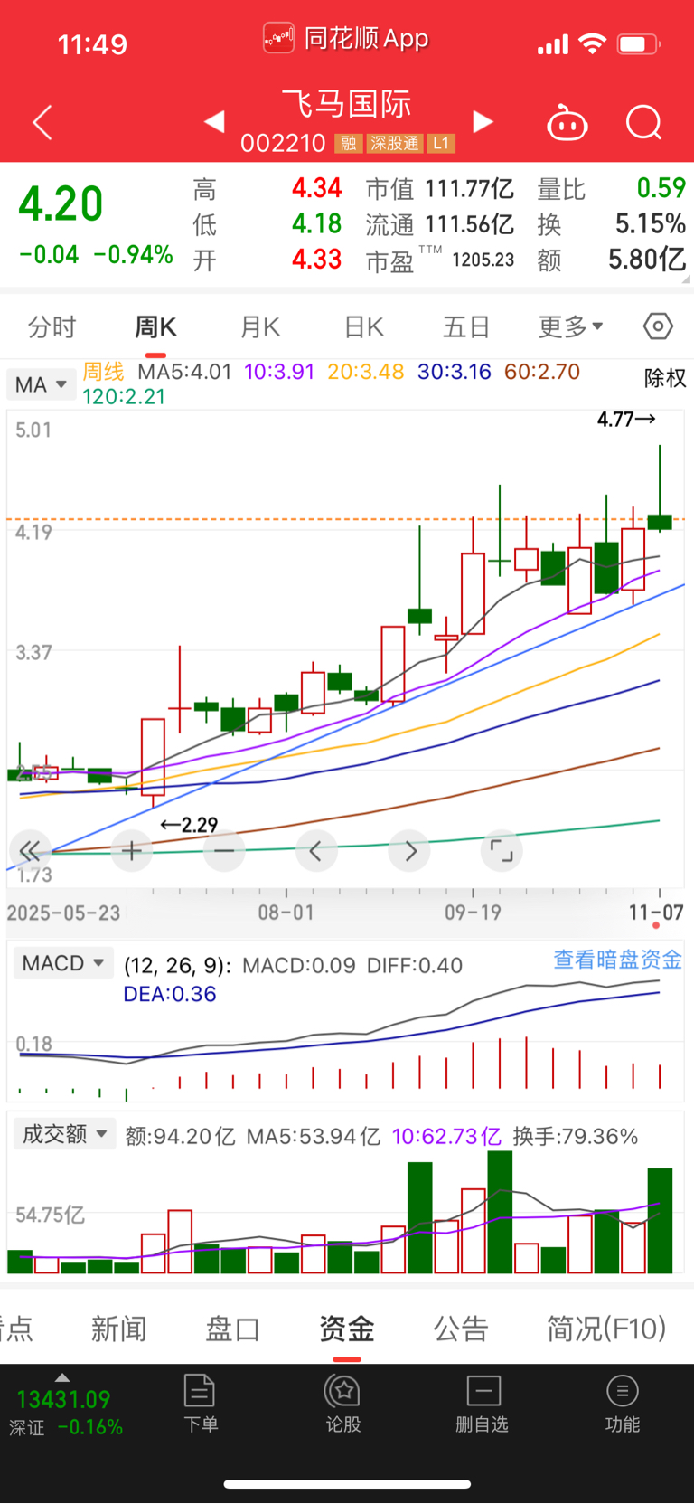The image size is (694, 1504).
Task: Go back with the left chevron
Action: click(x=42, y=122)
